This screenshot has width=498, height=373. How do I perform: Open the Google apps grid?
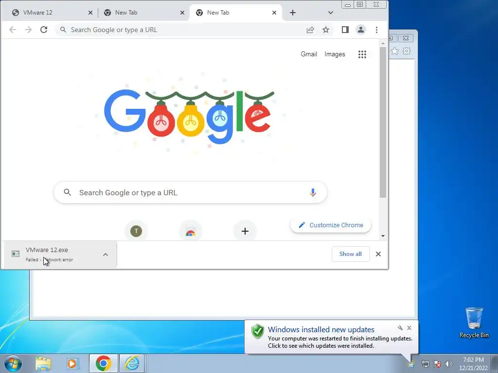click(x=362, y=54)
